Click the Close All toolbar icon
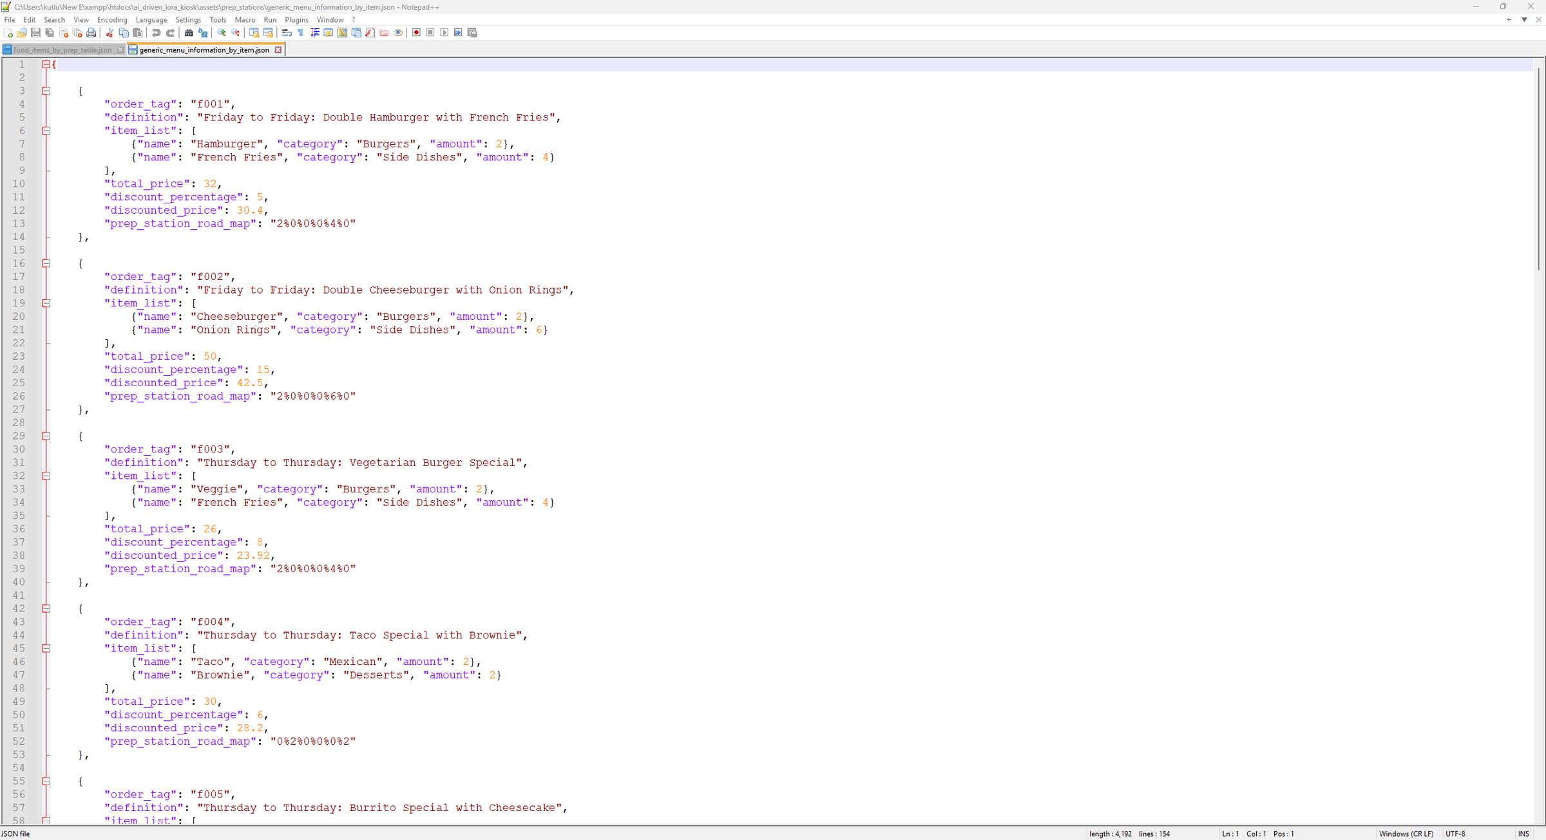The image size is (1546, 840). click(77, 33)
